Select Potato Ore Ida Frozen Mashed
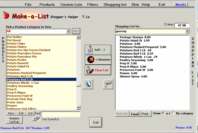 point(41,50)
